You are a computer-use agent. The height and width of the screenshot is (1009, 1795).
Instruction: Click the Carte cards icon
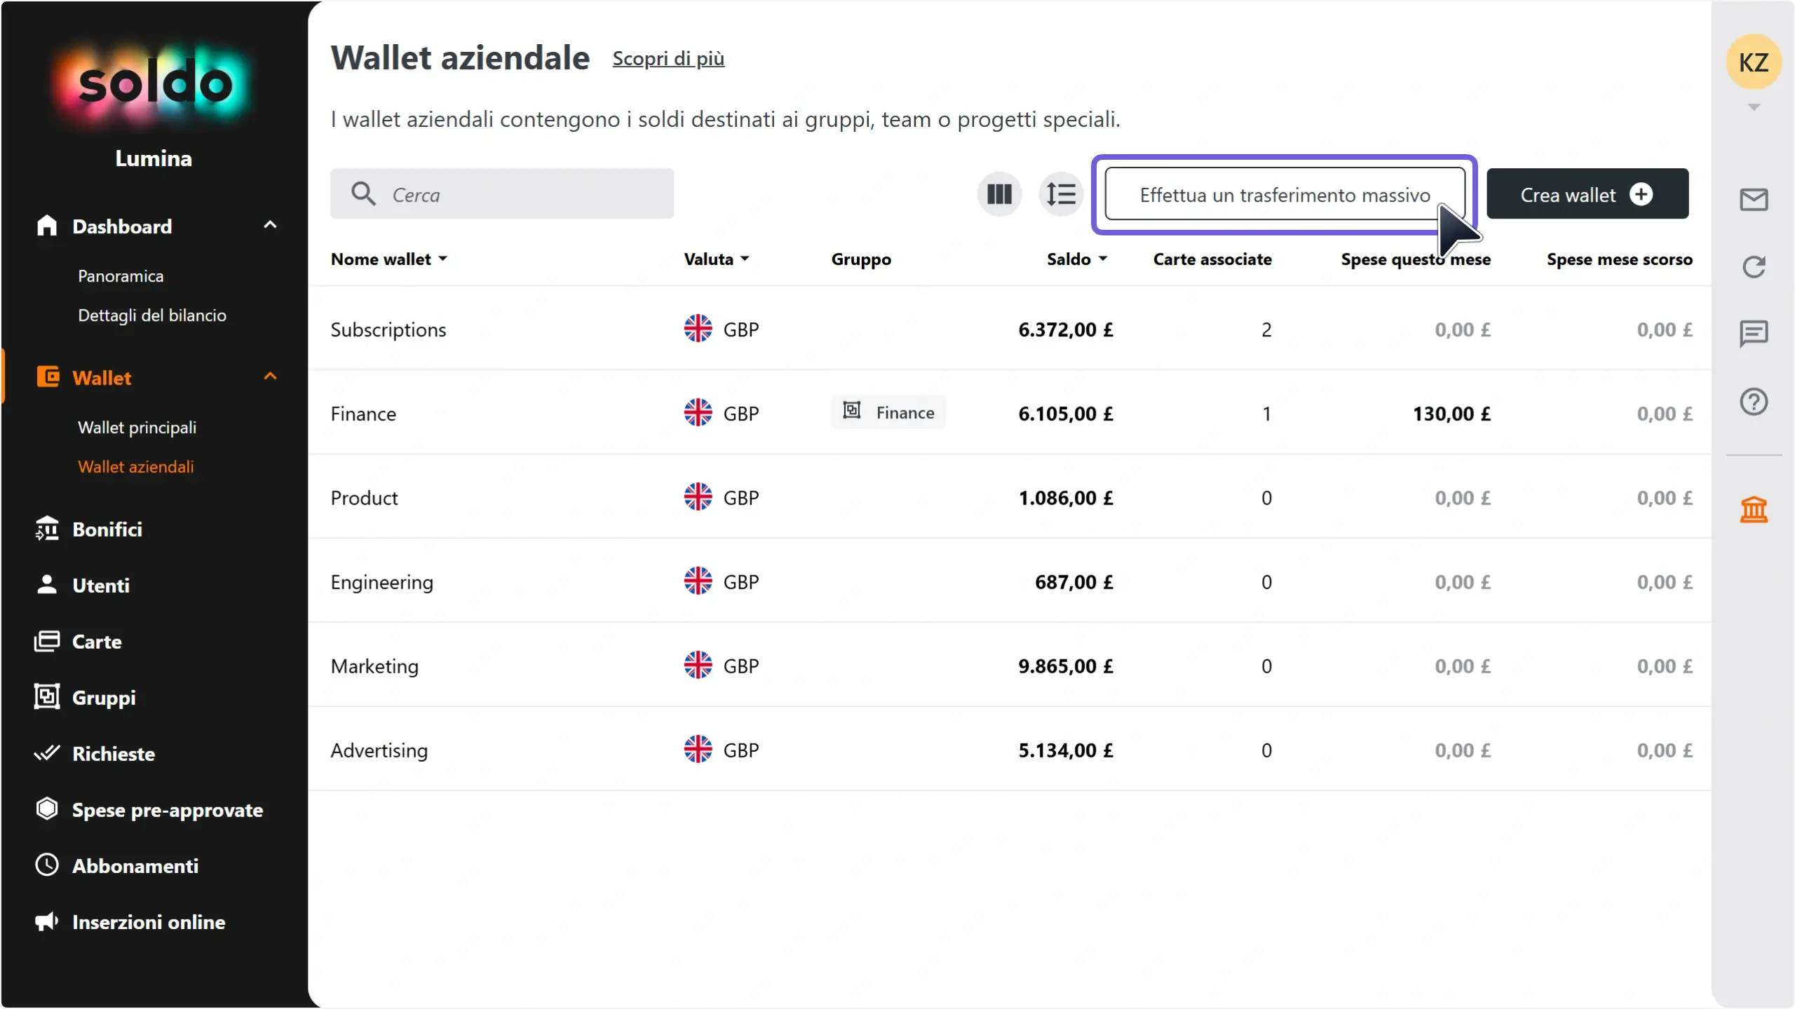point(47,640)
